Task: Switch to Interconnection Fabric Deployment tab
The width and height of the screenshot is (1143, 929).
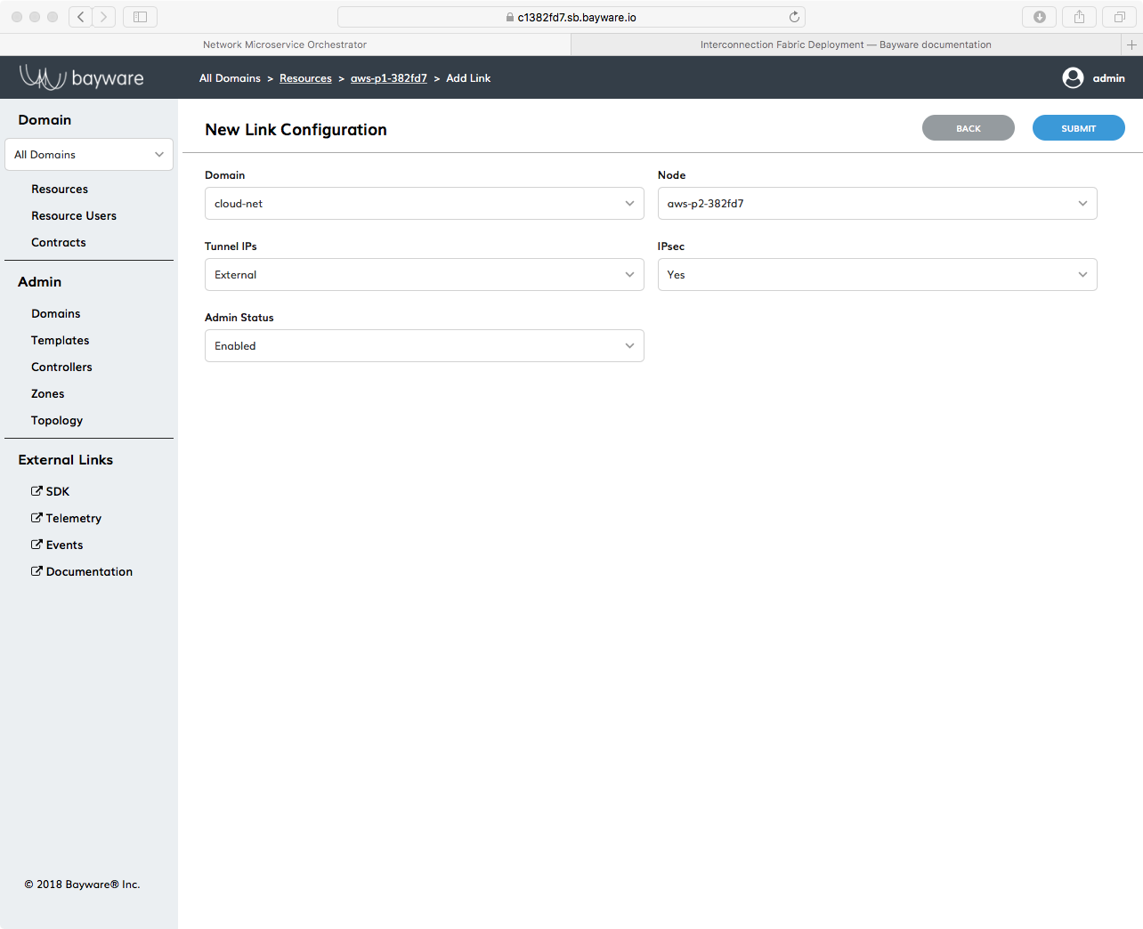Action: click(x=846, y=44)
